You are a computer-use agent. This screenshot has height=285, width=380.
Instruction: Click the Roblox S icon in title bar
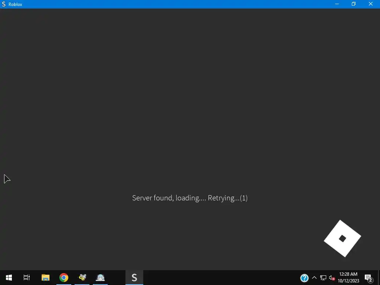(4, 4)
